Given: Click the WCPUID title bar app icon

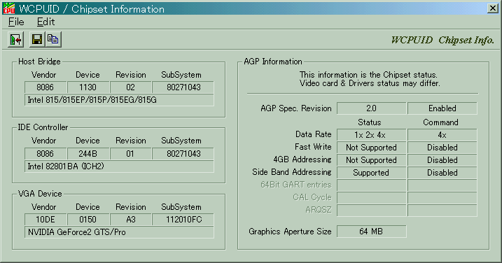Looking at the screenshot, I should tap(8, 8).
